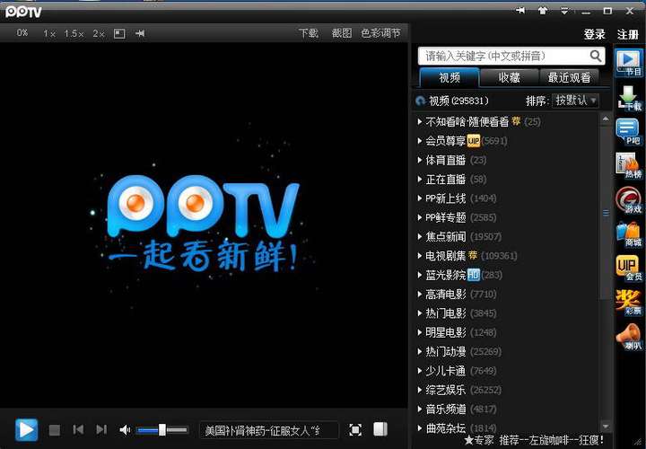Image resolution: width=646 pixels, height=449 pixels.
Task: Open the 按默认 sort order dropdown
Action: 575,101
